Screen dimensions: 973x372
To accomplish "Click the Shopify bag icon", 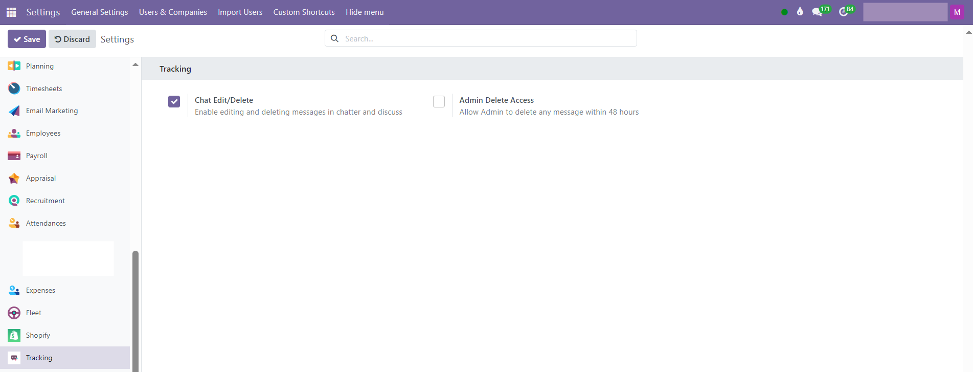I will point(14,335).
